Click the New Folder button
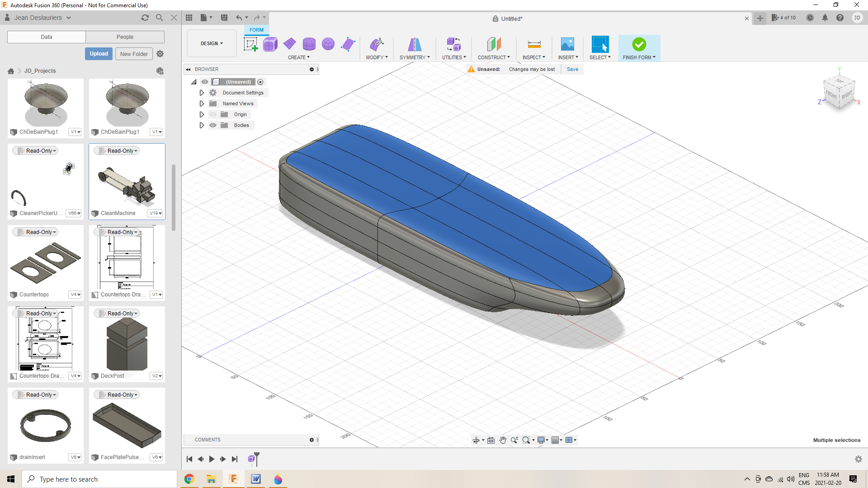This screenshot has height=488, width=868. click(134, 54)
